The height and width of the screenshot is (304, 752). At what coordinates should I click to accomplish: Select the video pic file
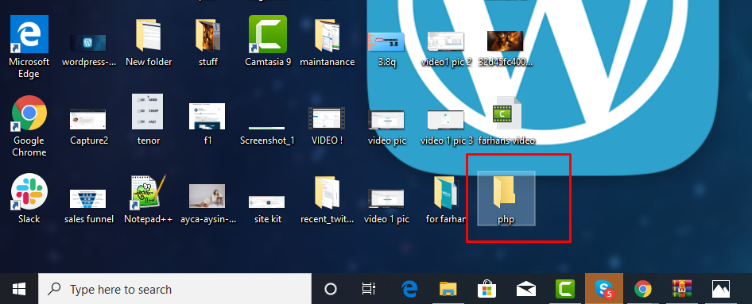click(x=386, y=120)
